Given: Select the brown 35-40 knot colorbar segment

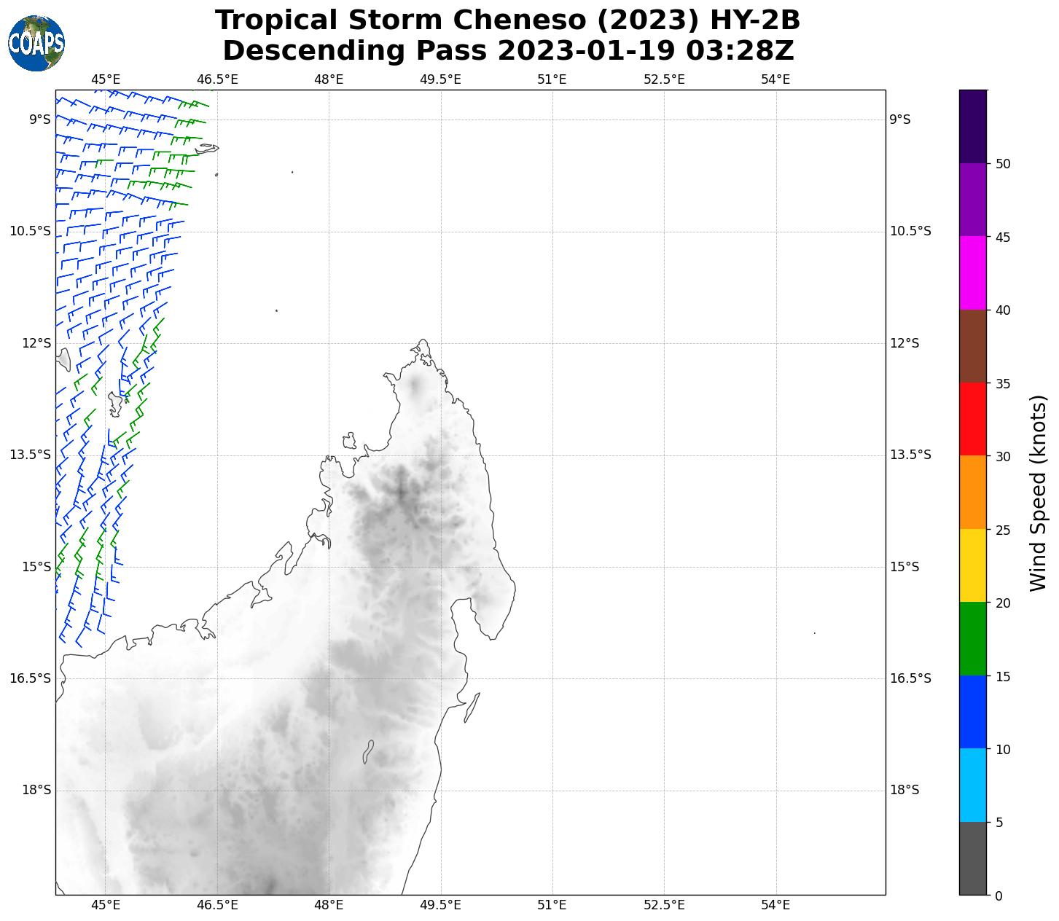Looking at the screenshot, I should 972,346.
